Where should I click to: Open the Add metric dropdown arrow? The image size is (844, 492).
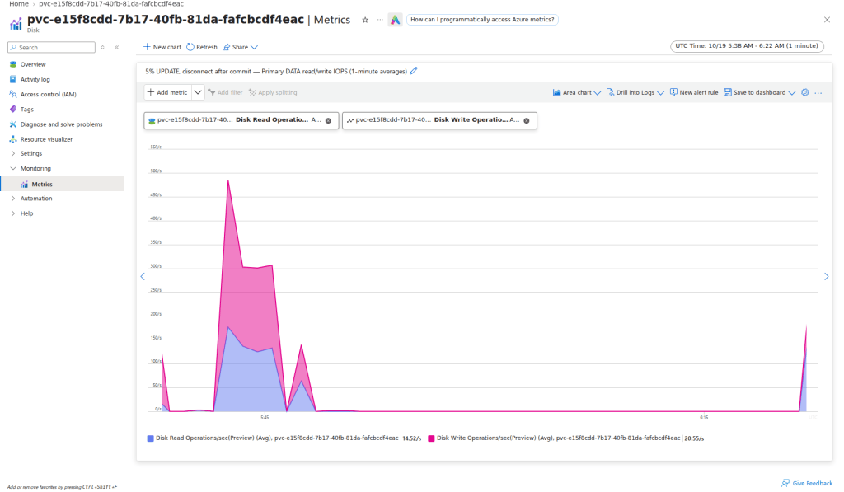pos(198,92)
